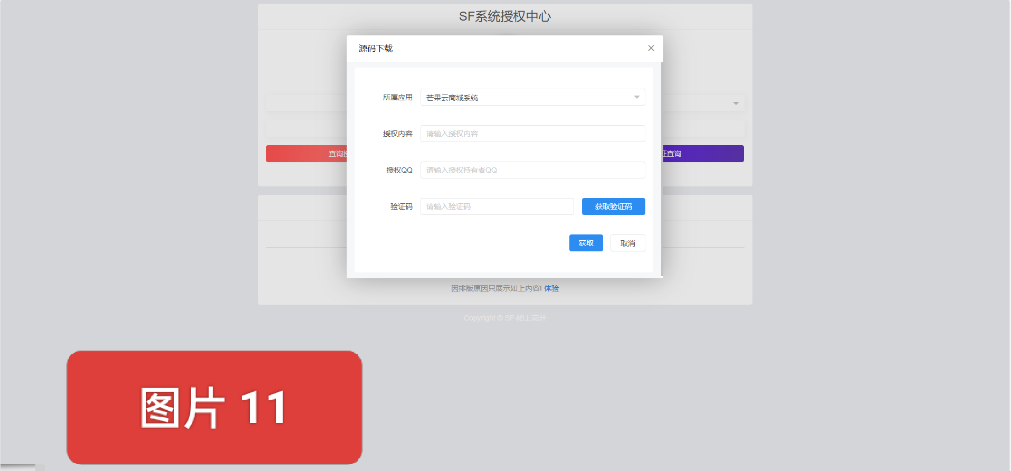Click the 源码下载 dialog title

376,49
